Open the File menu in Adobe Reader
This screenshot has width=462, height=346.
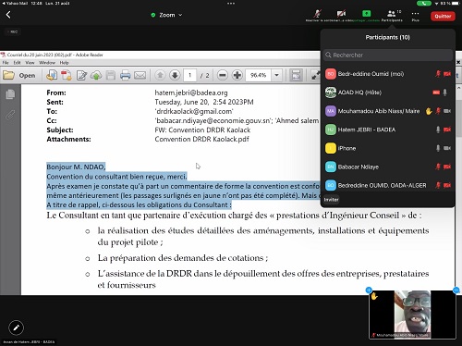pos(6,63)
